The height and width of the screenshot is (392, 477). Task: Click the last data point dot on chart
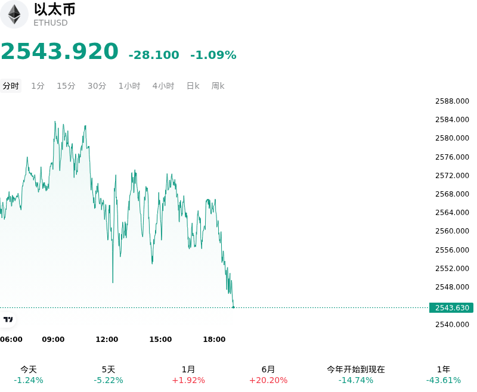(x=233, y=307)
